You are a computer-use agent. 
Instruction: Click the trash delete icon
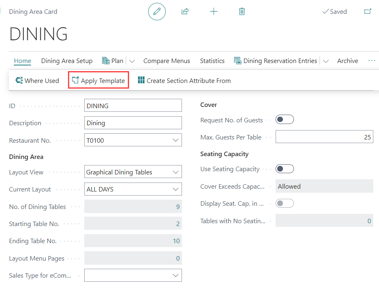click(x=242, y=11)
